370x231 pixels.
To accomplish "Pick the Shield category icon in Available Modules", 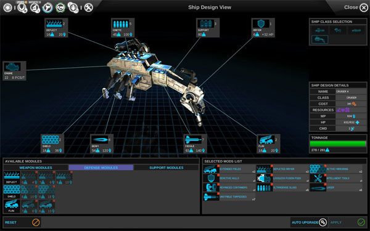I will (11, 192).
